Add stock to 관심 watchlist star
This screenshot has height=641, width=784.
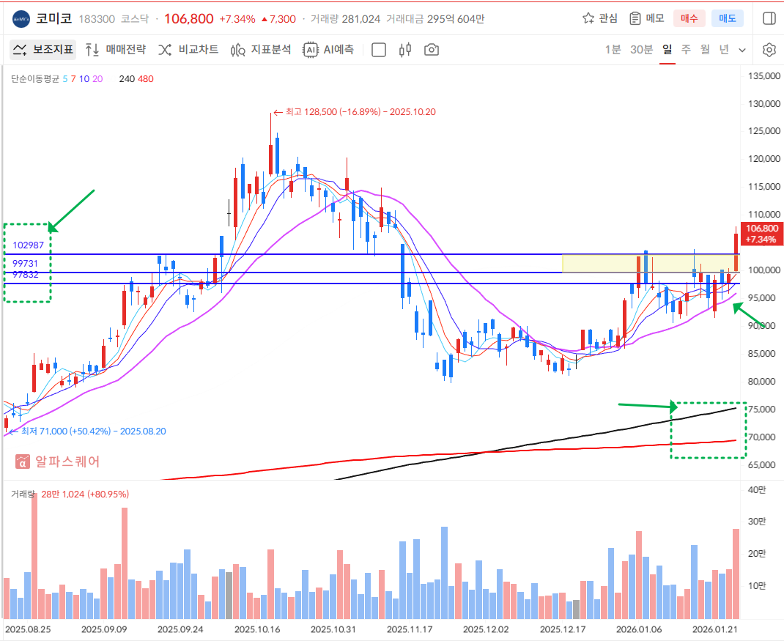(599, 18)
